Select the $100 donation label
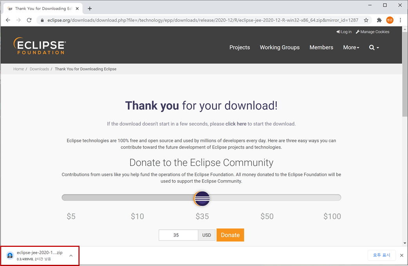This screenshot has width=408, height=266. 332,216
